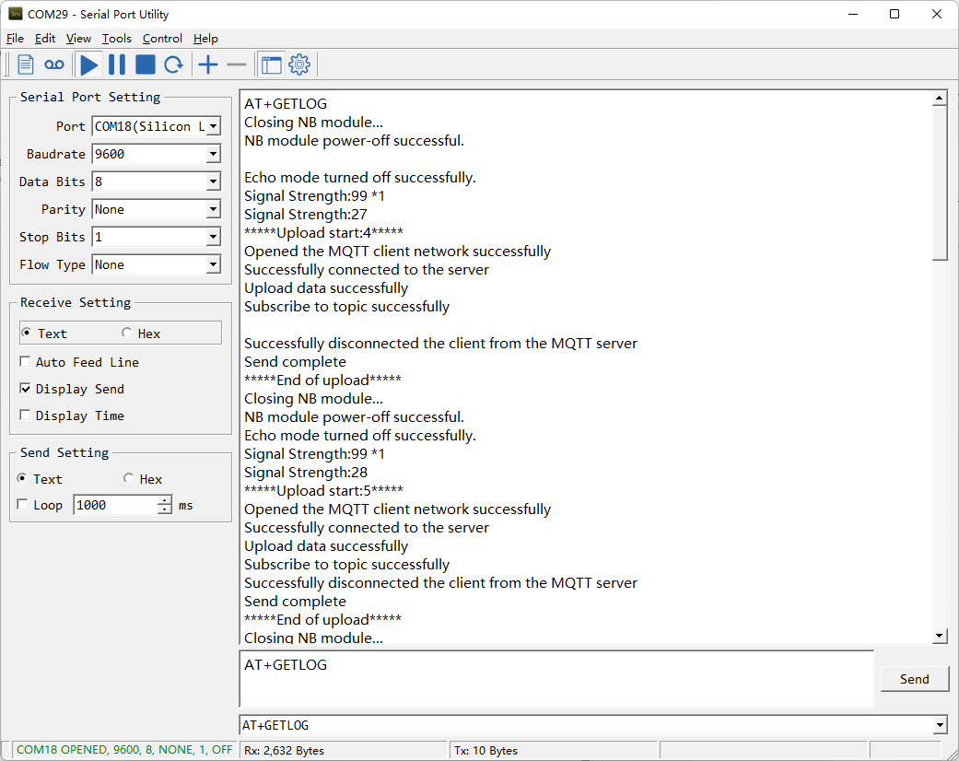Expand the Flow Type dropdown
This screenshot has height=761, width=959.
213,264
